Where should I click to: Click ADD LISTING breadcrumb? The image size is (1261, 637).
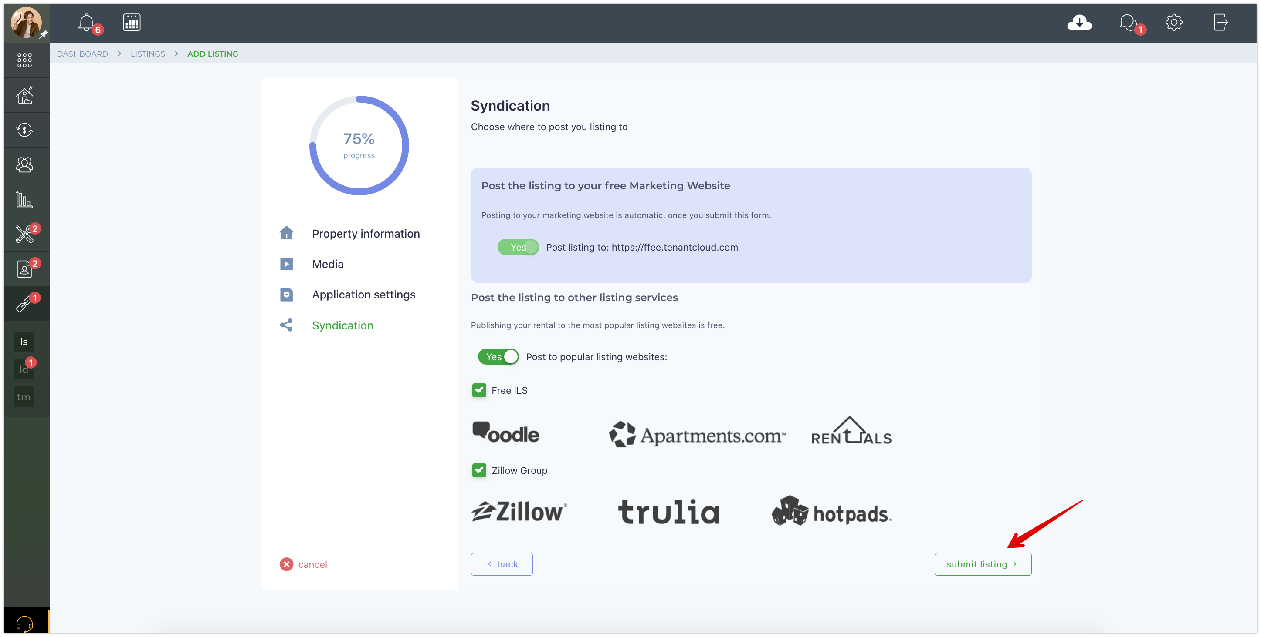[x=213, y=54]
